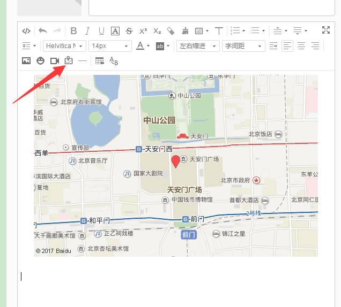341x307 pixels.
Task: Insert a table with the table icon
Action: click(x=100, y=61)
